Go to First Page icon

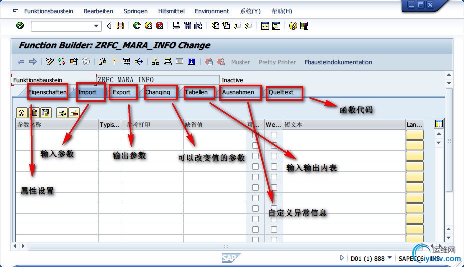coord(215,26)
